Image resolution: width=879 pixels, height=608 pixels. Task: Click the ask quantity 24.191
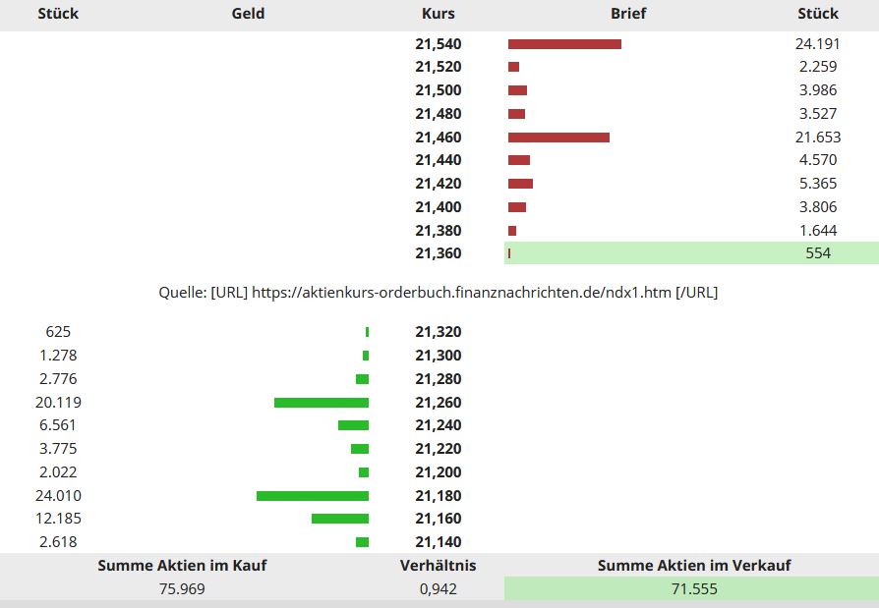point(817,44)
